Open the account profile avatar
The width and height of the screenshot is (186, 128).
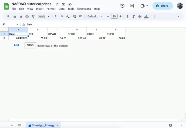(180, 6)
